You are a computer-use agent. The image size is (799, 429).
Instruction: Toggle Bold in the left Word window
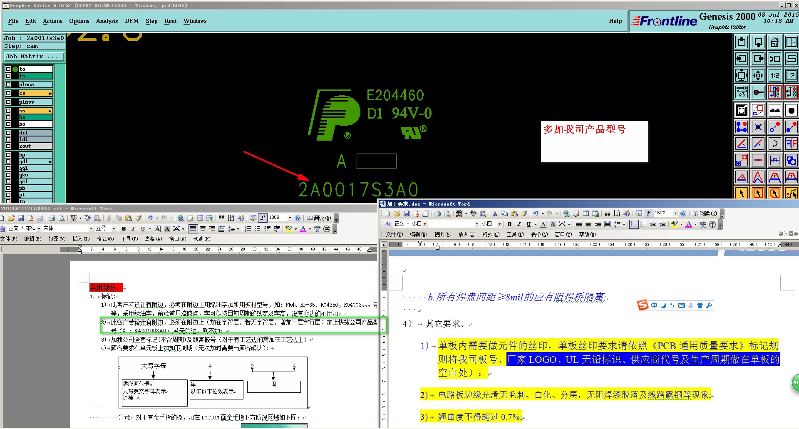(124, 228)
